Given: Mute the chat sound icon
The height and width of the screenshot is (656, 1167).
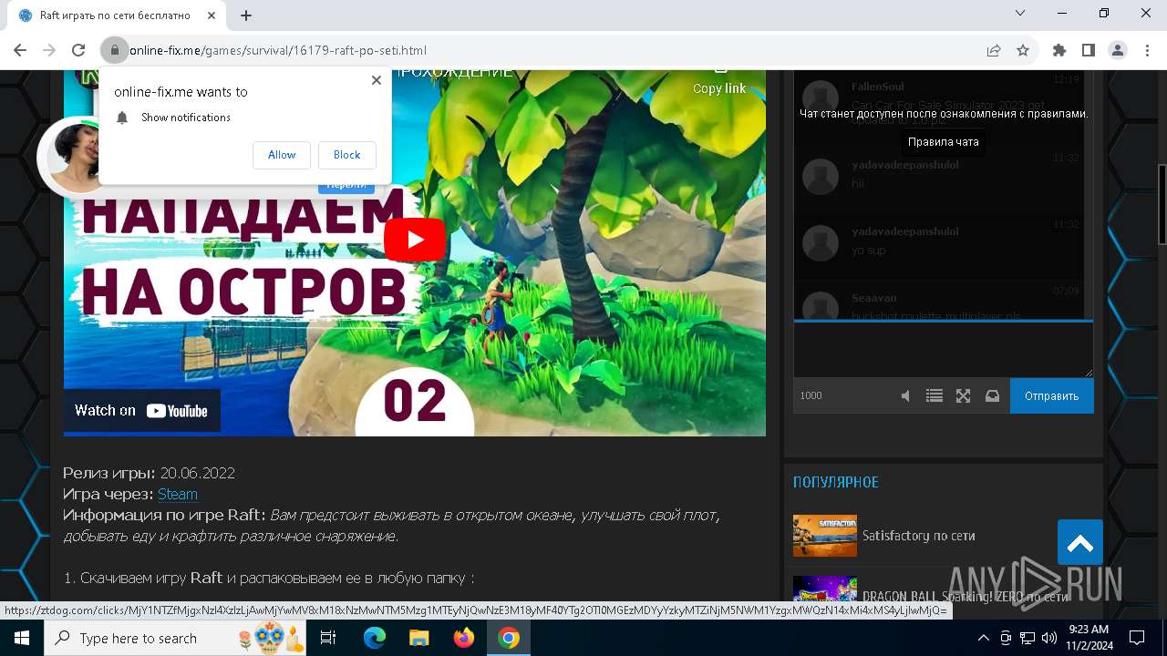Looking at the screenshot, I should pos(905,396).
